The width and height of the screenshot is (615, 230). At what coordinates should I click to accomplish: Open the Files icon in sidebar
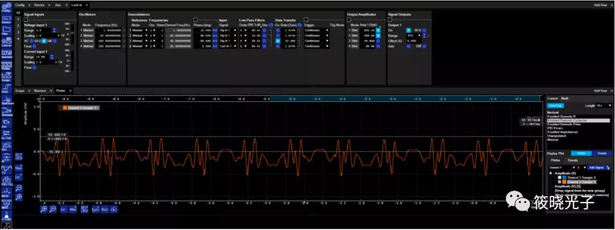pyautogui.click(x=7, y=30)
